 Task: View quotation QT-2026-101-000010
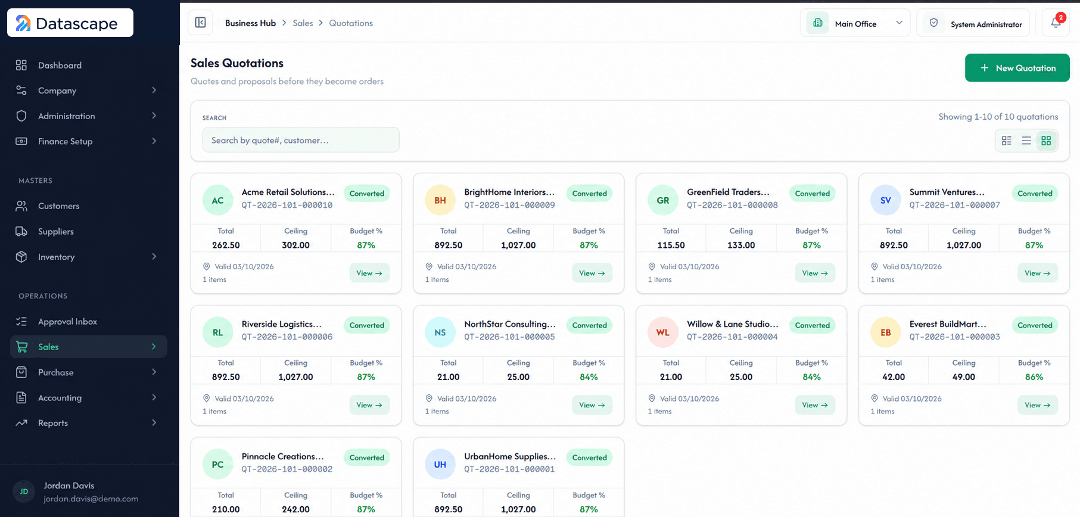(369, 273)
